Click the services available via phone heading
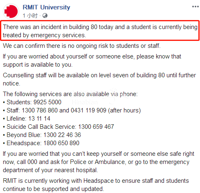Viewport: 200px width, 193px height. click(70, 94)
